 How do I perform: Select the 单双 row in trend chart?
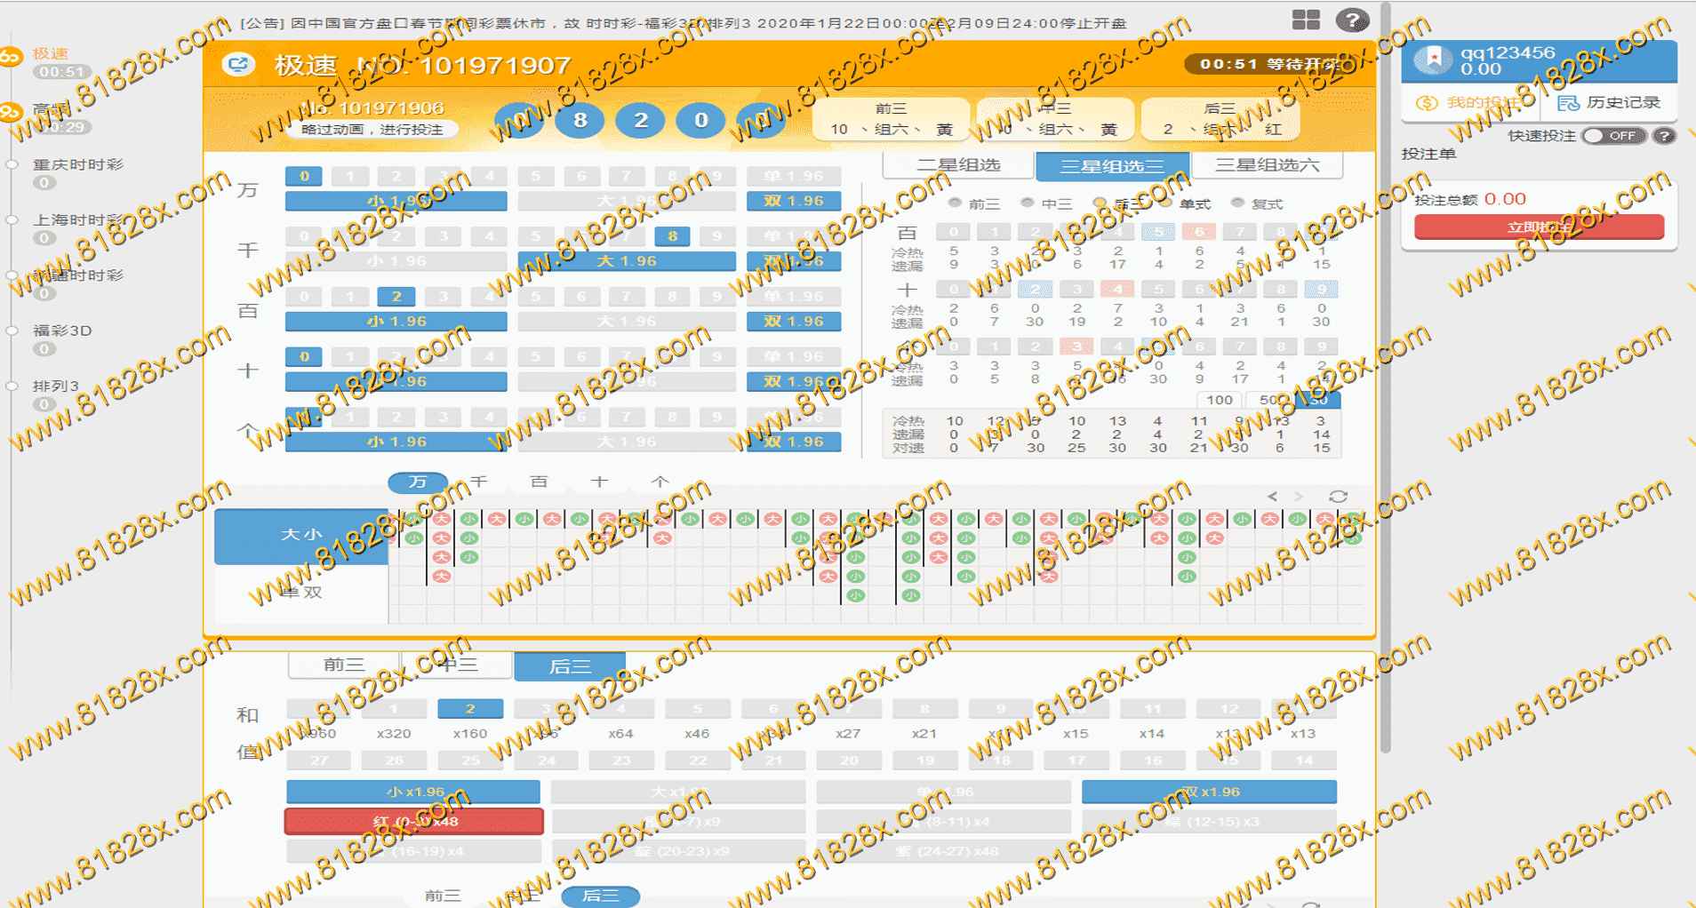[x=301, y=592]
